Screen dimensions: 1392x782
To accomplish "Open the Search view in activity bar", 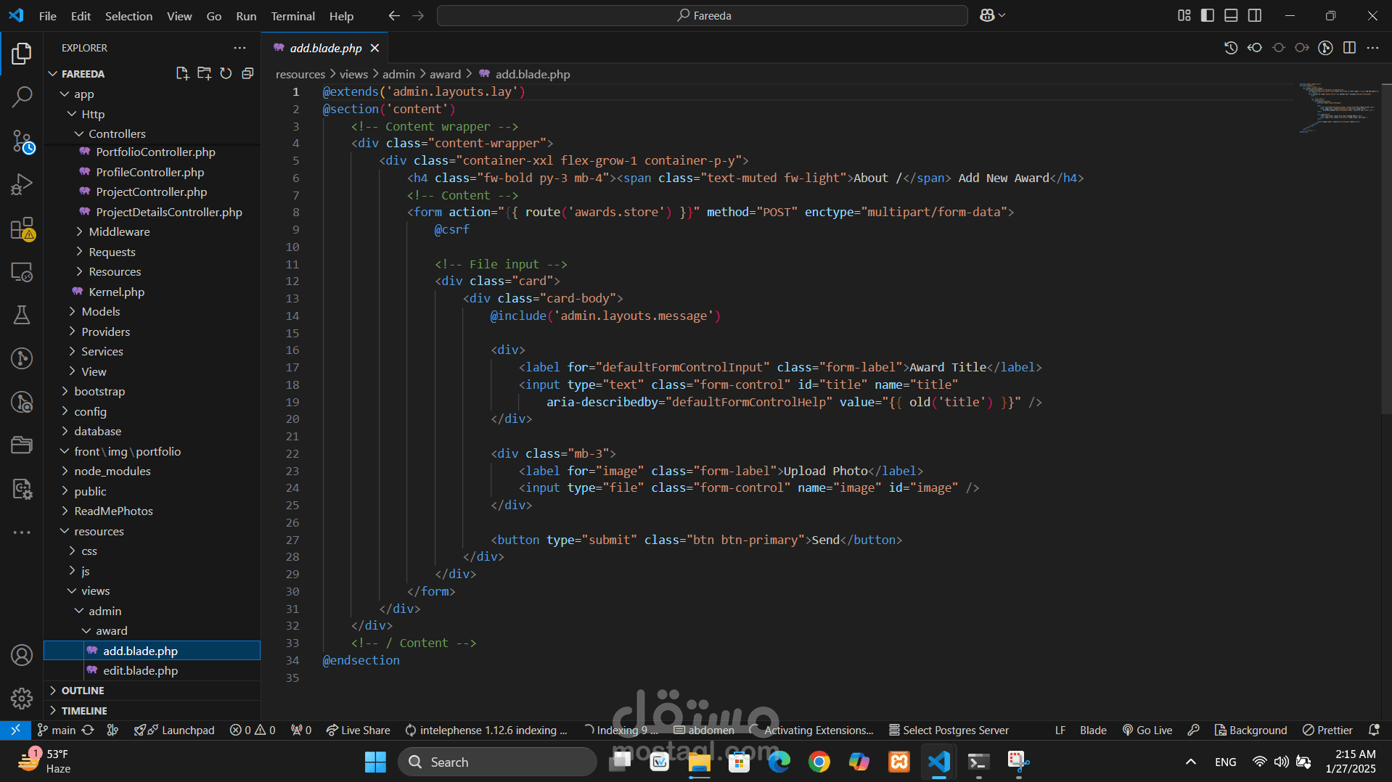I will [x=22, y=96].
